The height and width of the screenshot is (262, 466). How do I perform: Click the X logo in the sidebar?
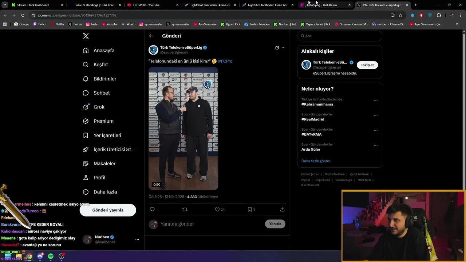coord(86,36)
